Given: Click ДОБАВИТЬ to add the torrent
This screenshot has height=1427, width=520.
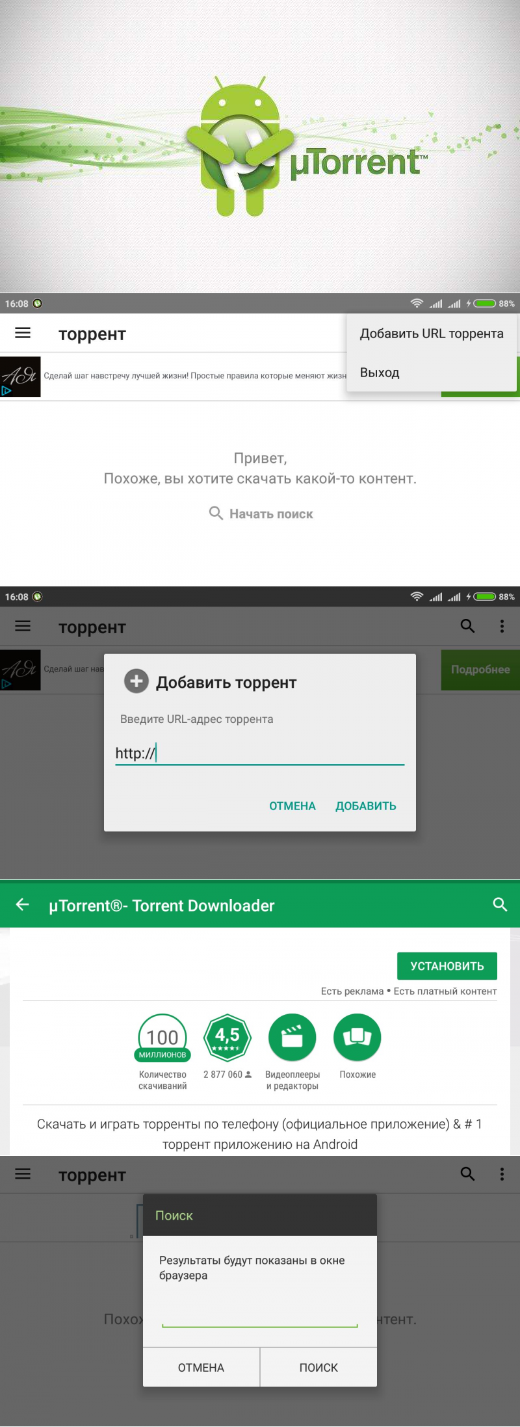Looking at the screenshot, I should [366, 806].
